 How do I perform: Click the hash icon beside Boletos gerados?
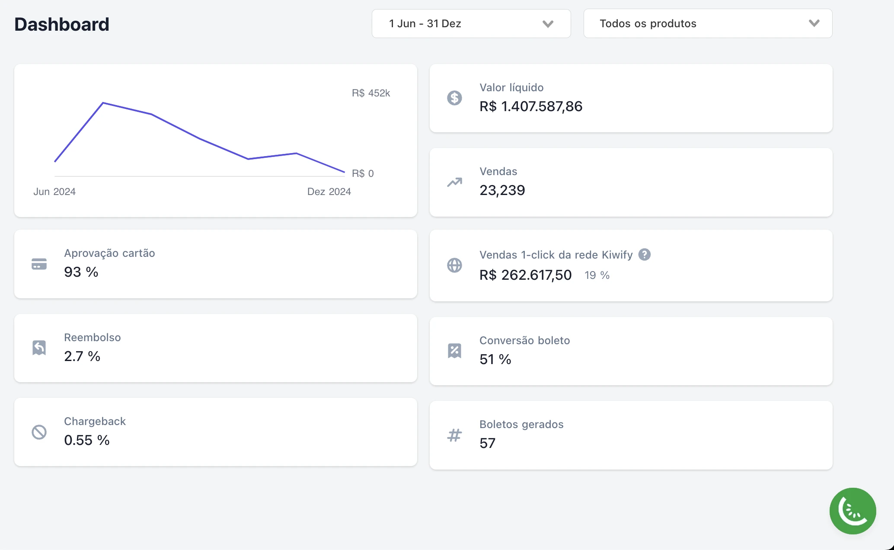pyautogui.click(x=454, y=435)
